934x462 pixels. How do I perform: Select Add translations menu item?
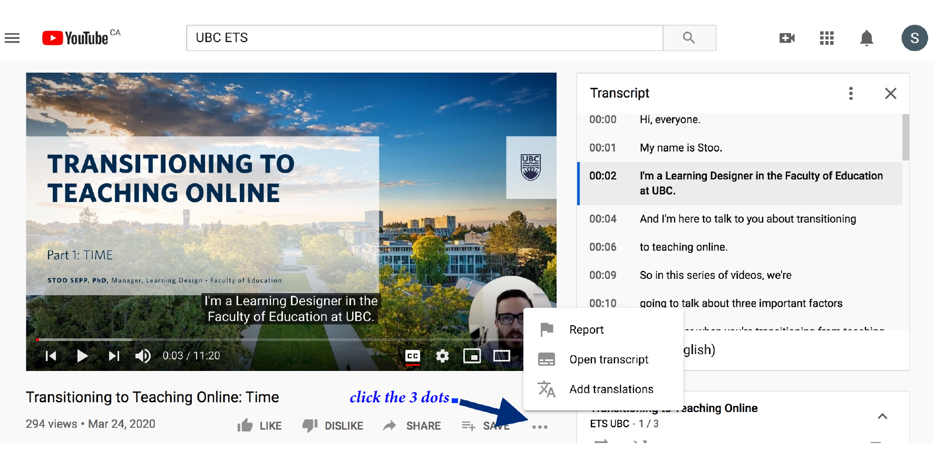coord(603,389)
